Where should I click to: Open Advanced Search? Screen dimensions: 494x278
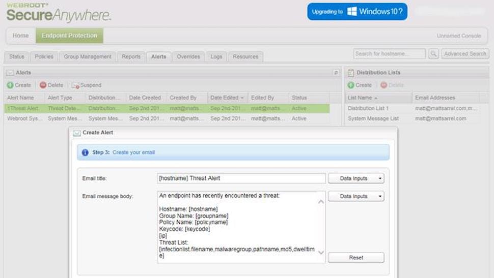tap(465, 54)
